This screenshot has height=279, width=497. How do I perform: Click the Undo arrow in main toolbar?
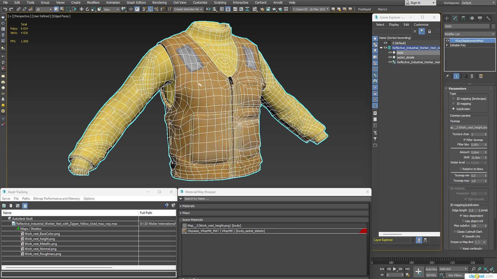[x=5, y=9]
